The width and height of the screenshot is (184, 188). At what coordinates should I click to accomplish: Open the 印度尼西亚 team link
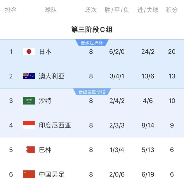click(x=55, y=125)
